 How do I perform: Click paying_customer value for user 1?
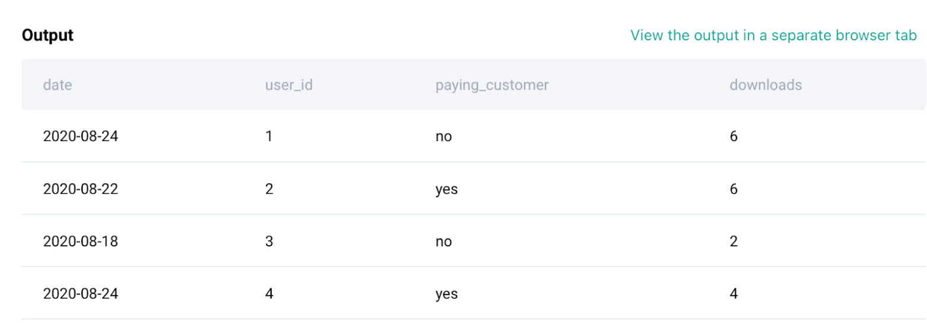pyautogui.click(x=443, y=137)
